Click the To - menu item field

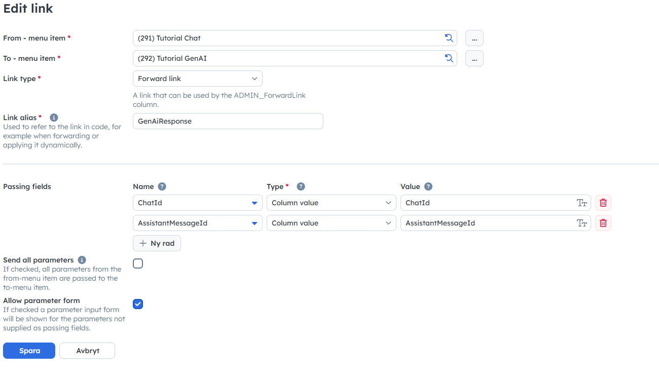click(295, 58)
